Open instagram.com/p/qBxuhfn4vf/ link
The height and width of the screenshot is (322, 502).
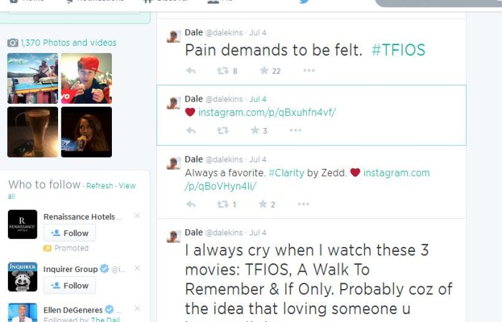click(x=267, y=112)
